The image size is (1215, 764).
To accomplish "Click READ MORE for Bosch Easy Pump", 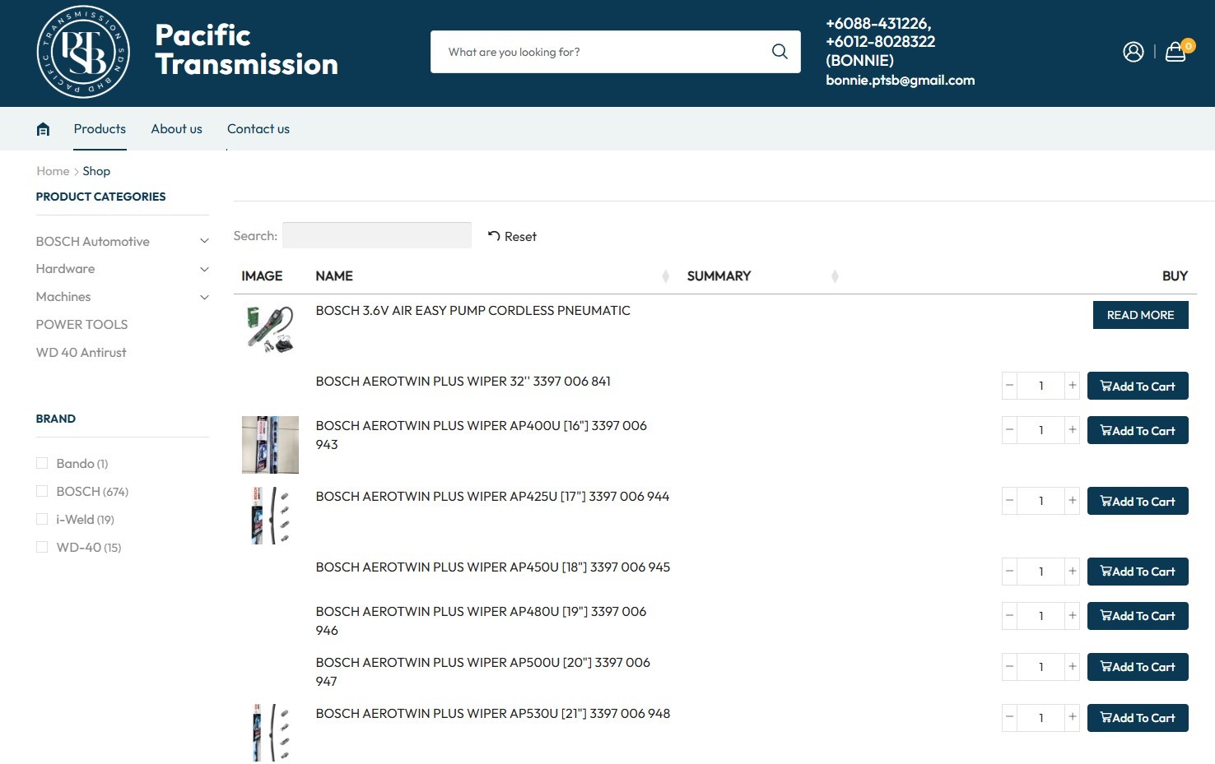I will point(1140,315).
